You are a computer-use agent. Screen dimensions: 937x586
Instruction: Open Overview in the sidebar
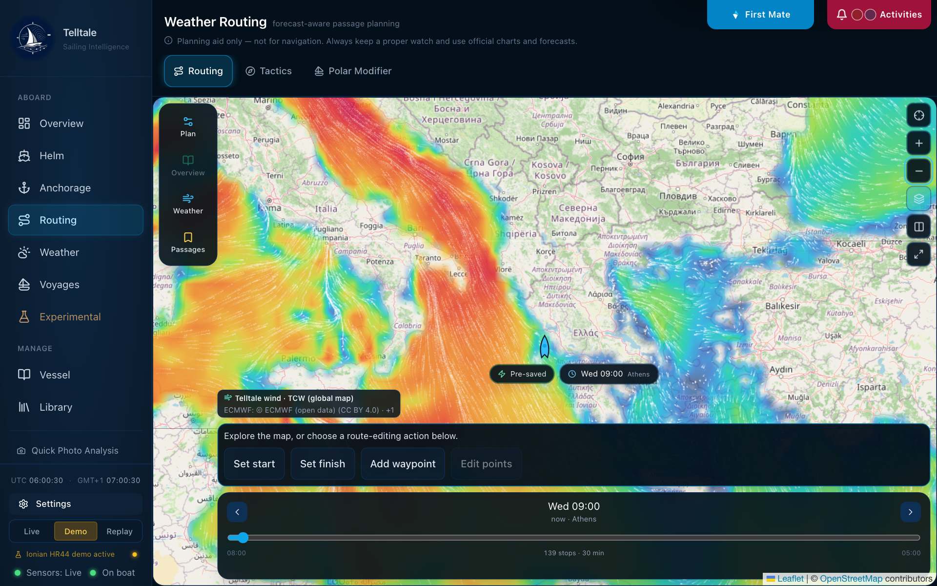coord(76,124)
